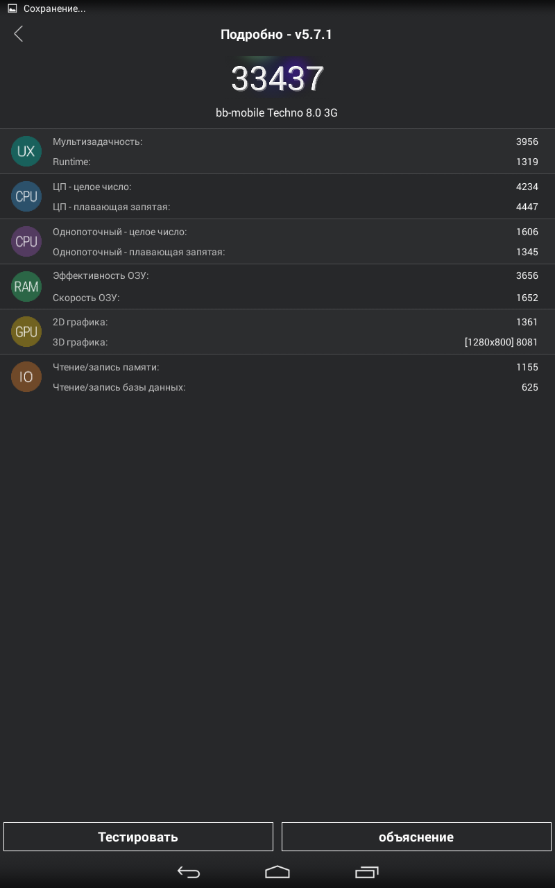Viewport: 555px width, 888px height.
Task: Open the image saving notification icon
Action: [12, 9]
